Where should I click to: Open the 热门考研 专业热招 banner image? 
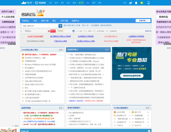point(132,63)
